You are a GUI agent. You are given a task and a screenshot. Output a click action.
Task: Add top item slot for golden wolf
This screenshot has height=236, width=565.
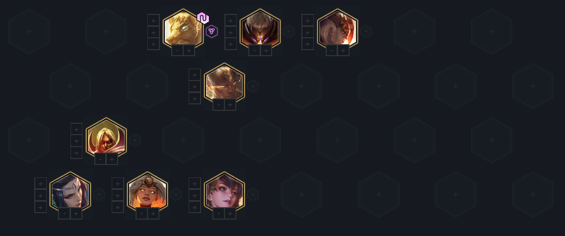pos(153,20)
